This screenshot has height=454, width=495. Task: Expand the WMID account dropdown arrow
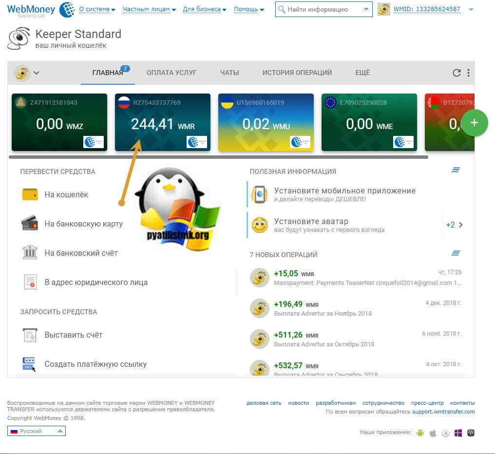(x=471, y=9)
